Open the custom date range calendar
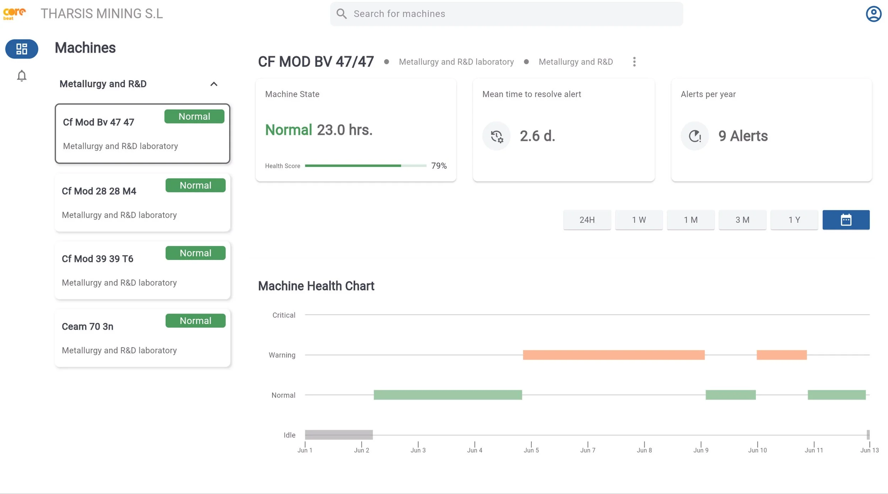 tap(846, 220)
